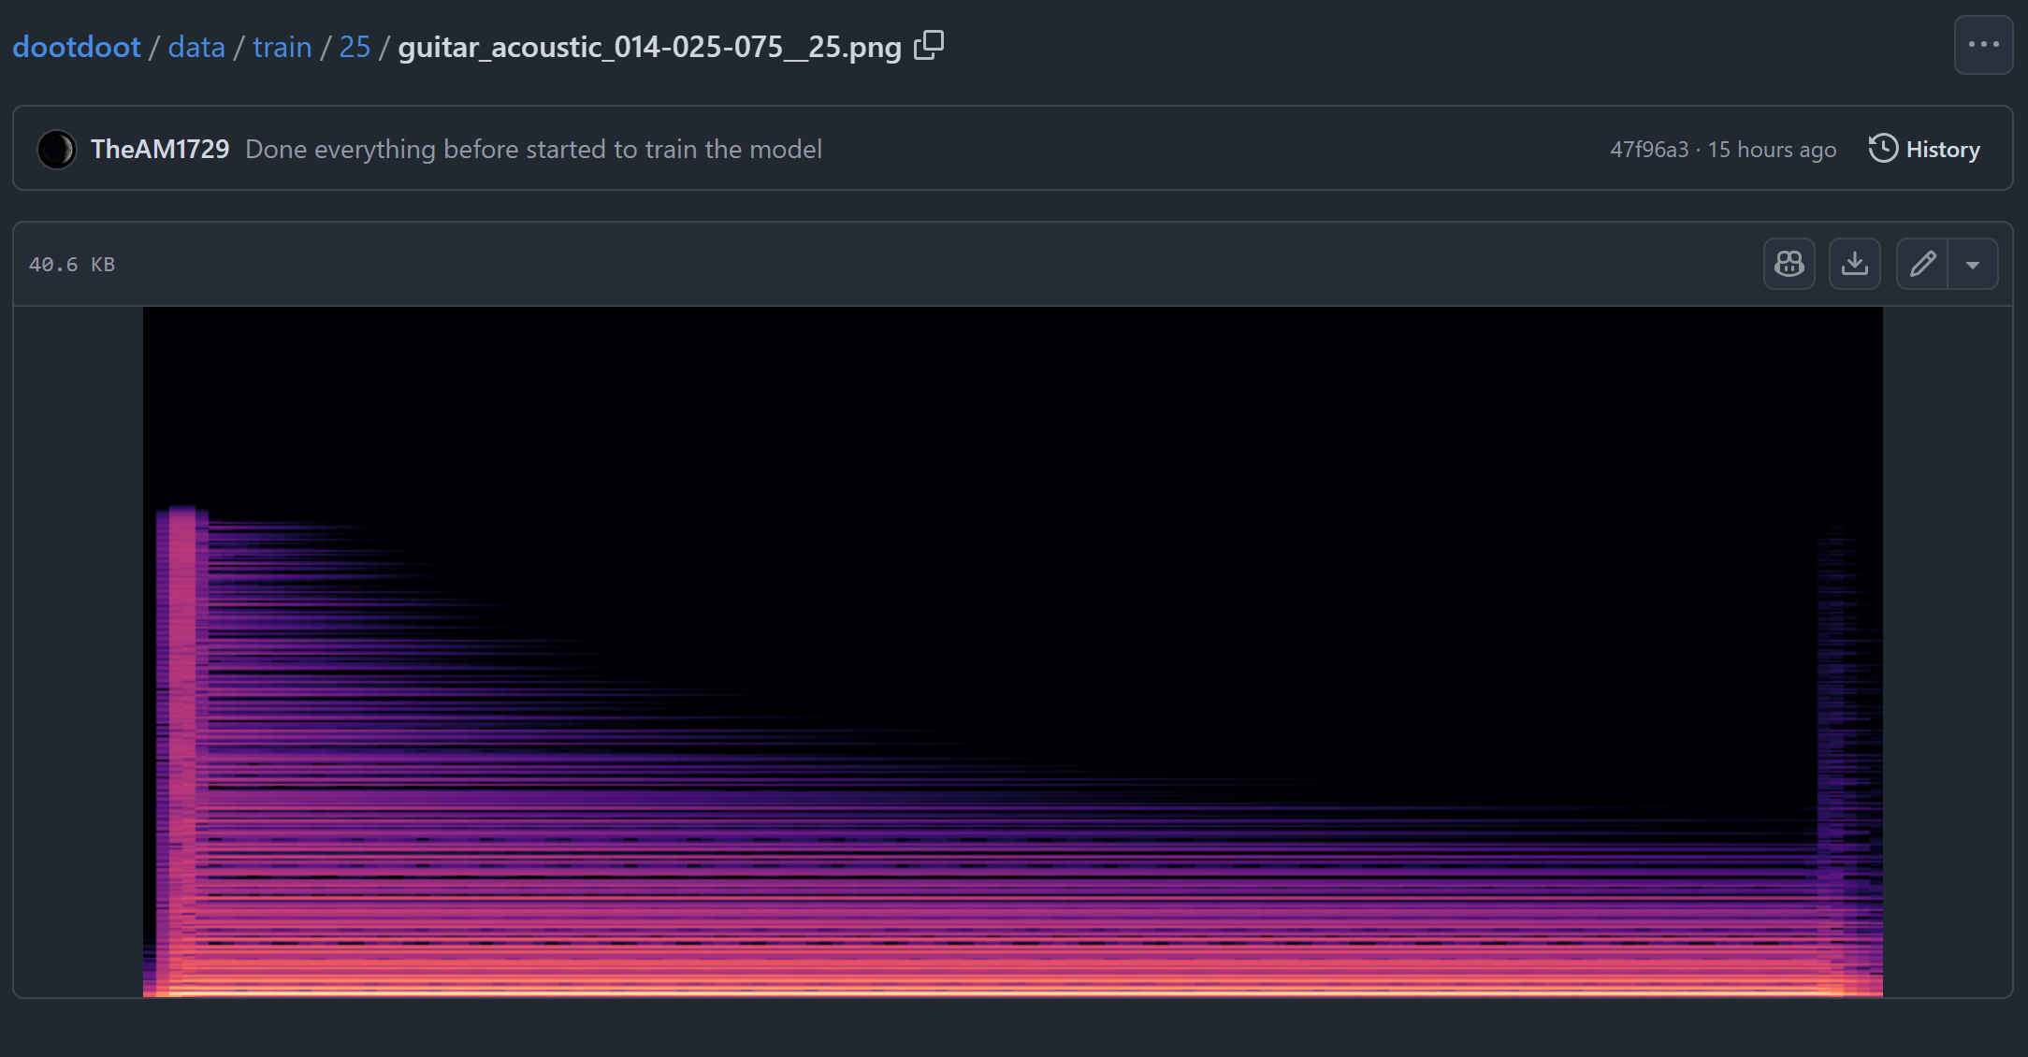This screenshot has width=2028, height=1057.
Task: Edit the file with the pencil icon
Action: tap(1922, 265)
